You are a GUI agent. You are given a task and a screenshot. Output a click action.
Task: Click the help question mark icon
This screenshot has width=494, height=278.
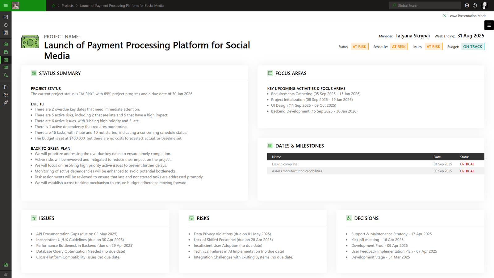click(475, 6)
